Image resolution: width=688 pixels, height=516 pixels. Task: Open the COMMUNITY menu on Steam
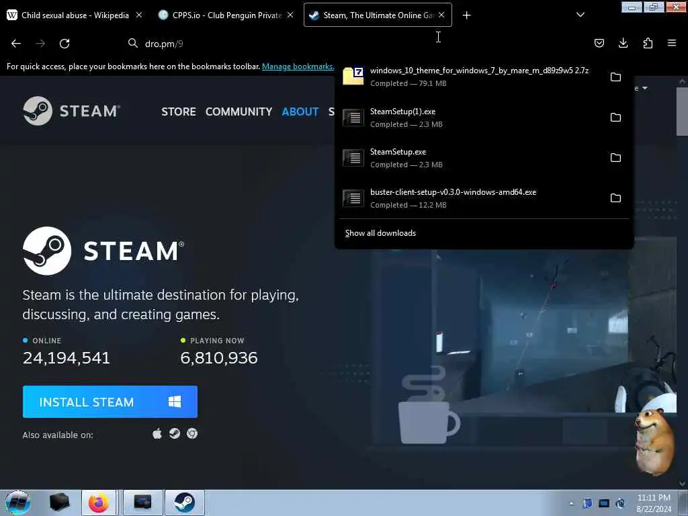(x=239, y=112)
